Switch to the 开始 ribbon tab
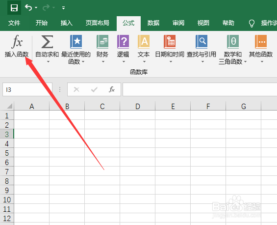This screenshot has height=225, width=277. (42, 23)
